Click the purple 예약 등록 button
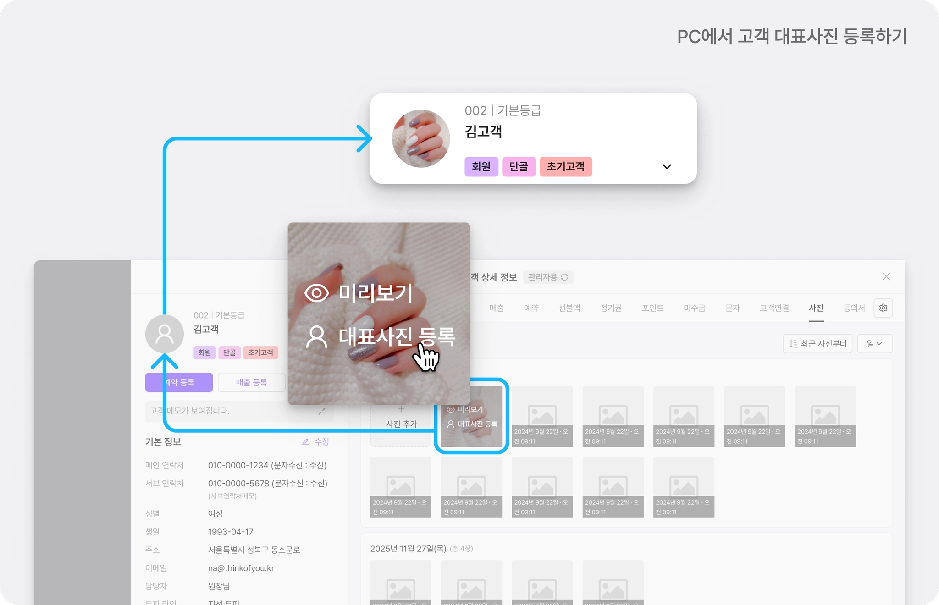939x605 pixels. [179, 382]
